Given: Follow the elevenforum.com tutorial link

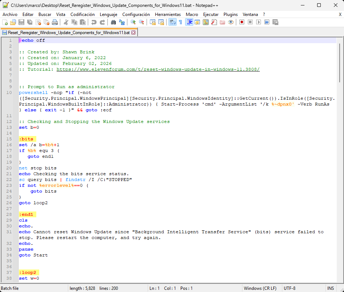Looking at the screenshot, I should tap(158, 69).
